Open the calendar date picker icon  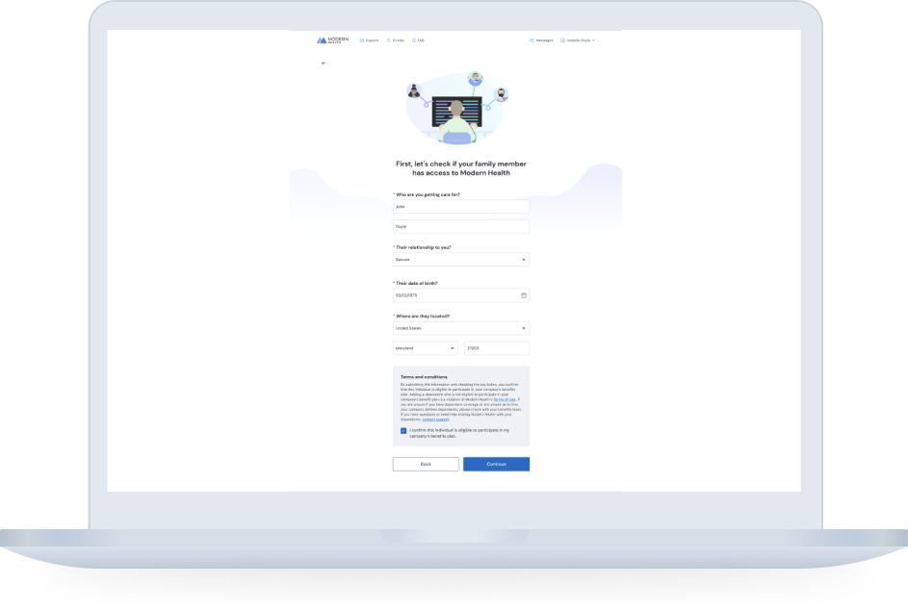click(x=524, y=295)
